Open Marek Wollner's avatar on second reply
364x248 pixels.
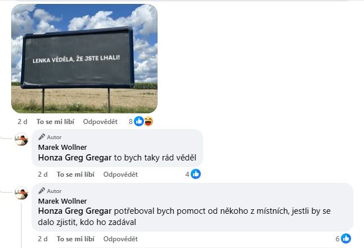point(21,193)
